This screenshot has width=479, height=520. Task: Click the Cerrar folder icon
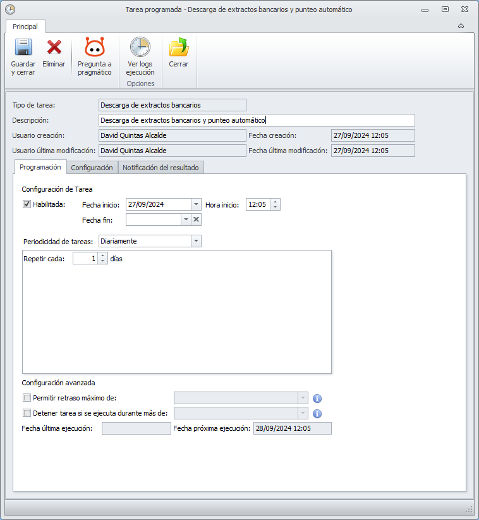click(179, 47)
